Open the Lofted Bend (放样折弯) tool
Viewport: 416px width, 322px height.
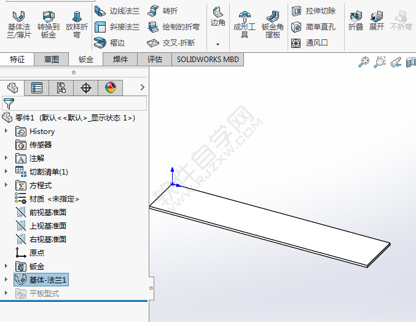click(x=77, y=25)
